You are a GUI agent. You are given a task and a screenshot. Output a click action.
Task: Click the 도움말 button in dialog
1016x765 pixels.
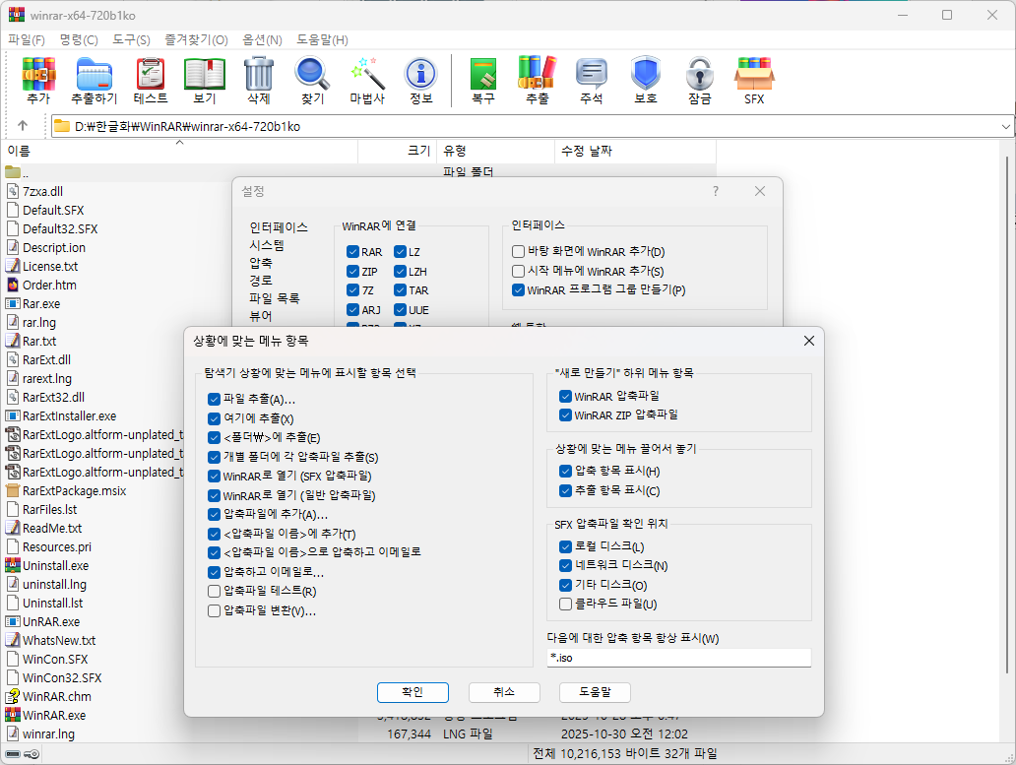pos(595,692)
